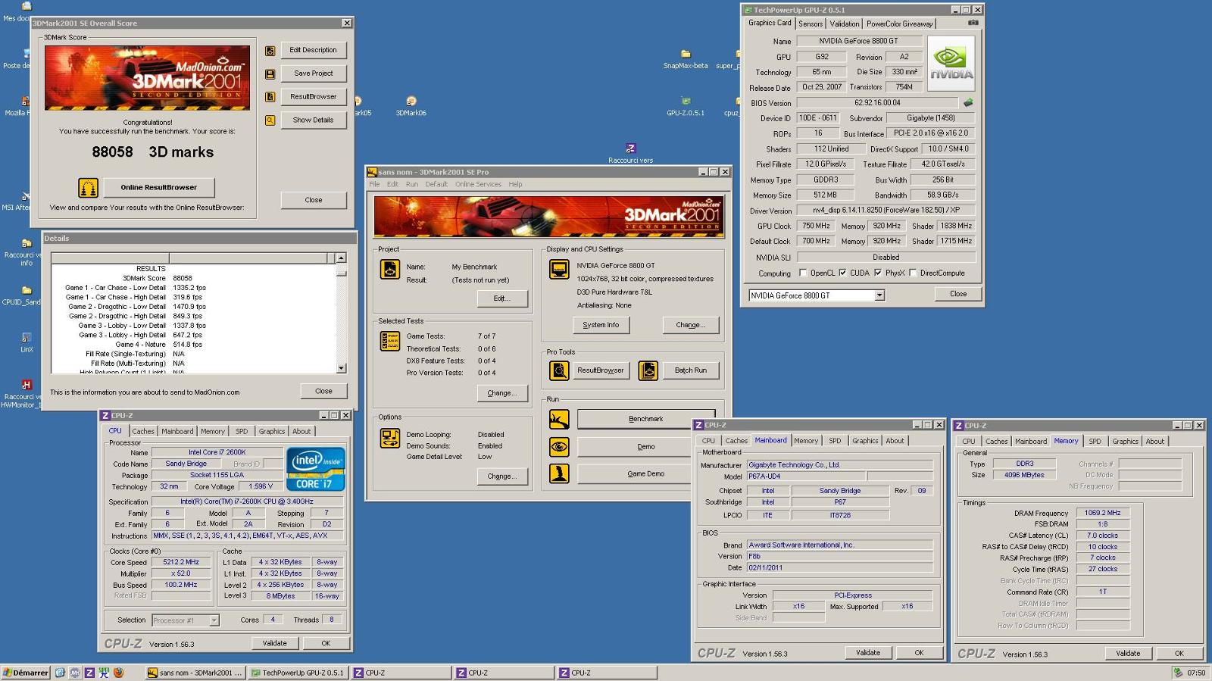Open the Help menu in 3DMark2001
The width and height of the screenshot is (1212, 681).
click(515, 184)
